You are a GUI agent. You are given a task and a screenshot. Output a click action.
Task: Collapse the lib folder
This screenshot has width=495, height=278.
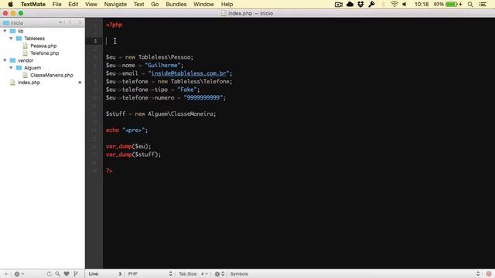point(5,31)
